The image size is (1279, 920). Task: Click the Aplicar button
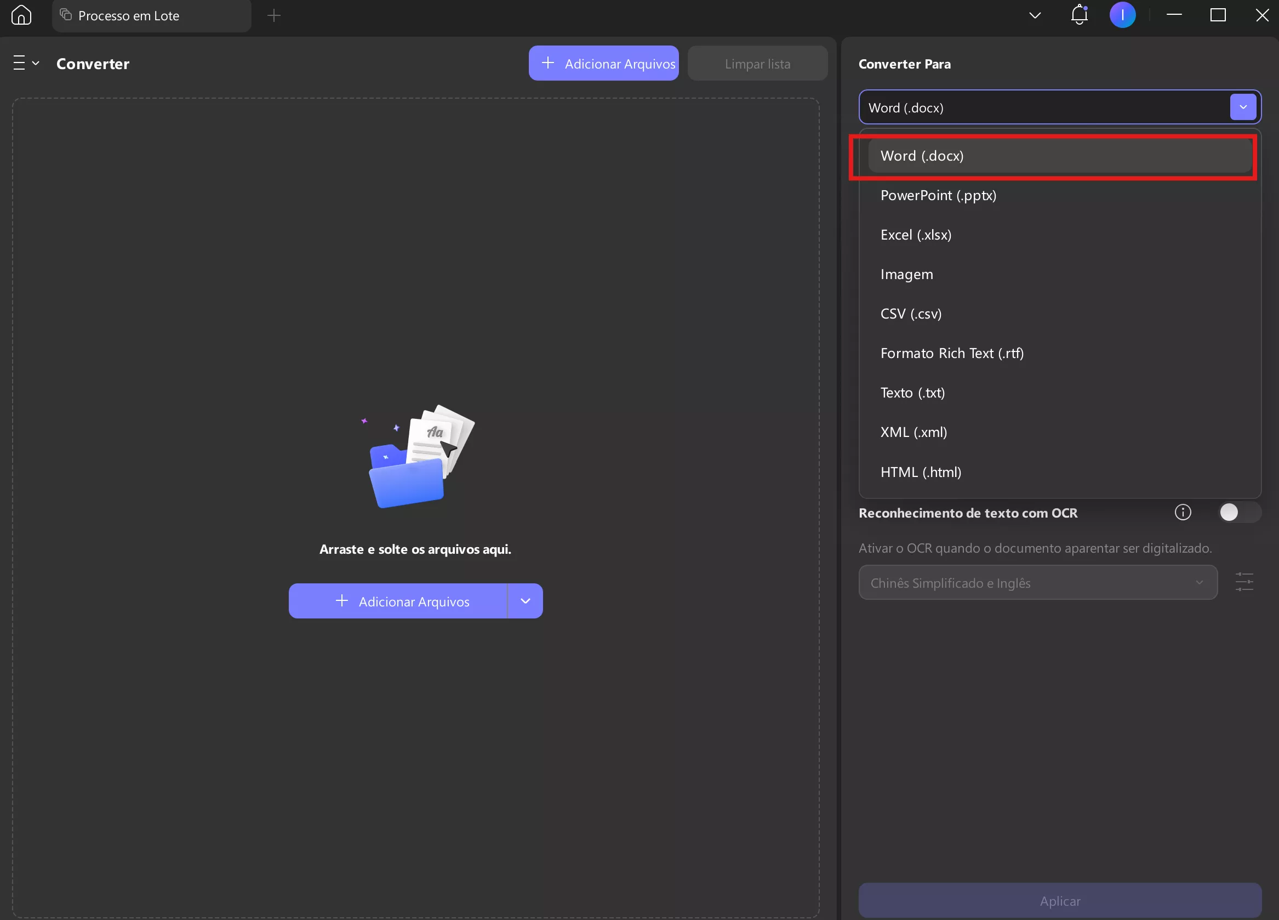1060,901
